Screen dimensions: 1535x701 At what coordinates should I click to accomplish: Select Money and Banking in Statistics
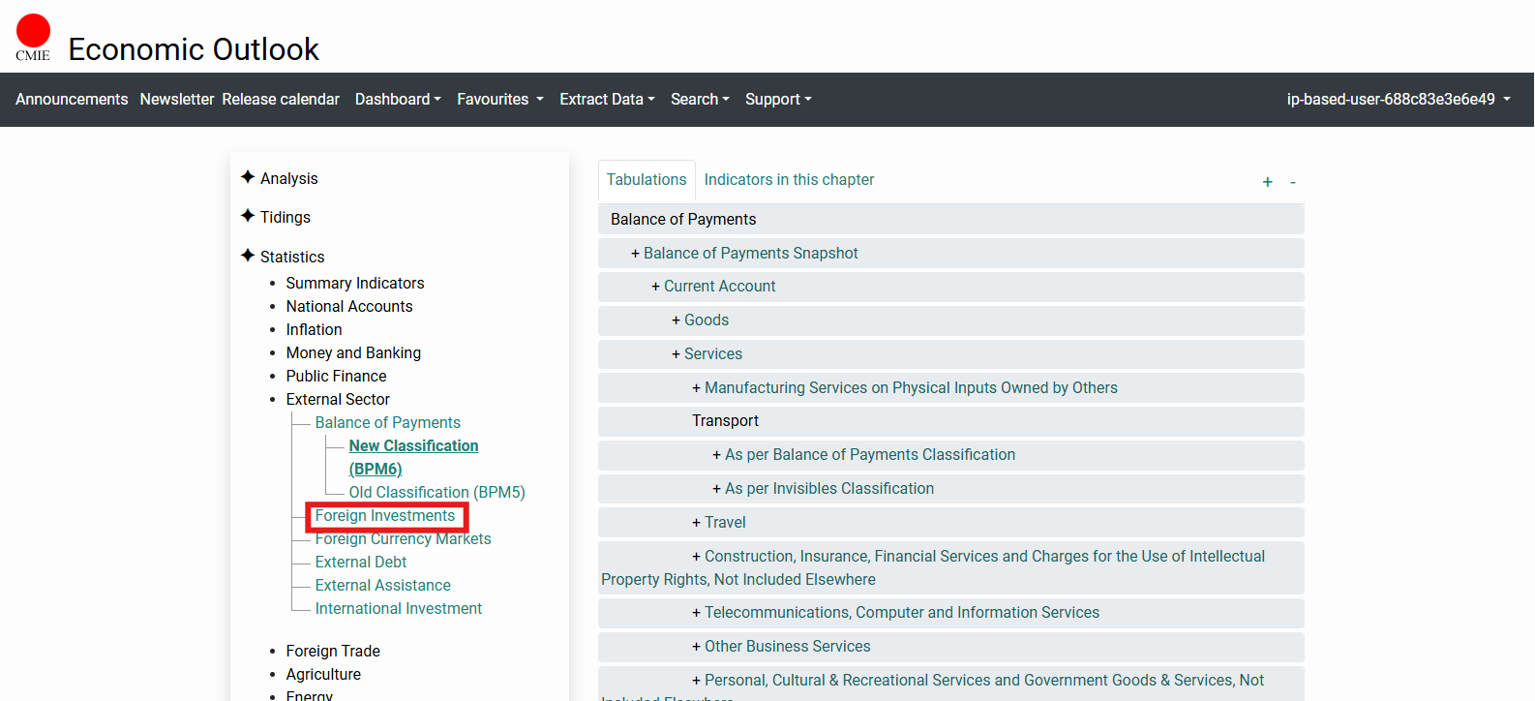353,353
